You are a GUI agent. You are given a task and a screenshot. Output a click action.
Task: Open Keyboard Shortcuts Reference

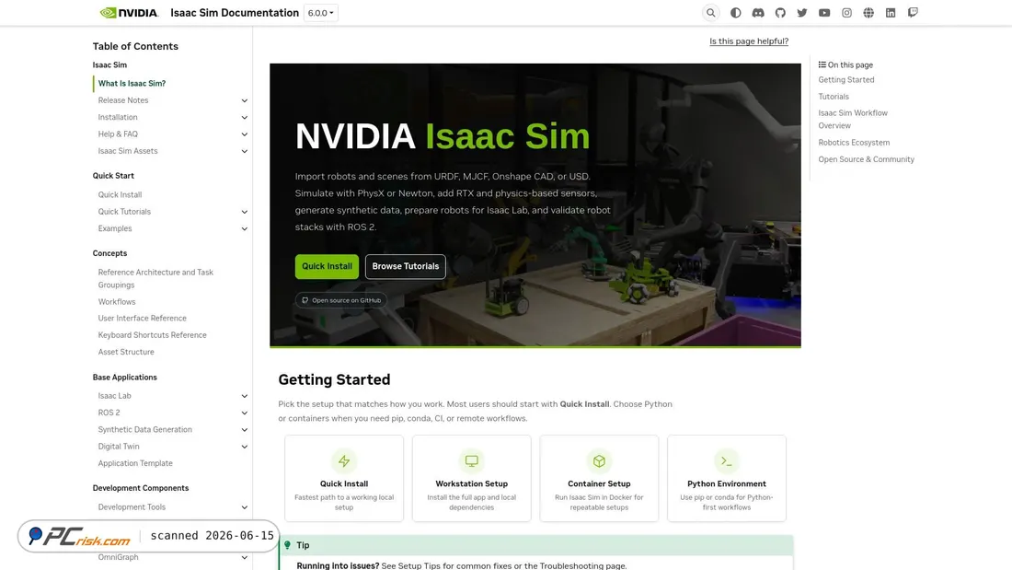pyautogui.click(x=153, y=335)
